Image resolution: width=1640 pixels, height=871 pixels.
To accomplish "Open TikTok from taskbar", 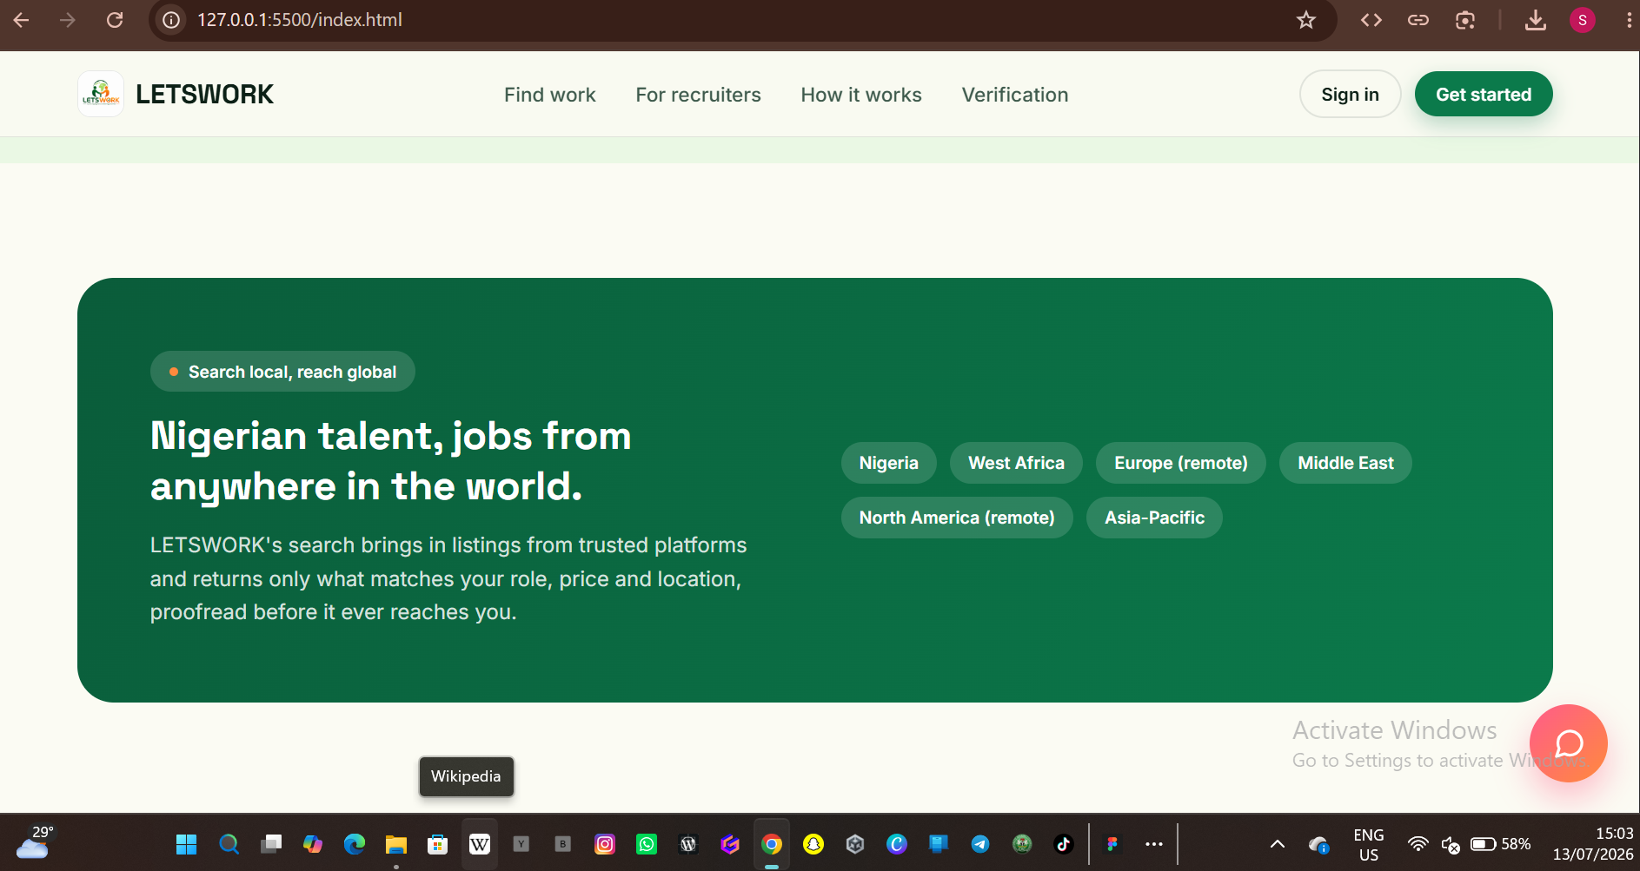I will [x=1064, y=844].
